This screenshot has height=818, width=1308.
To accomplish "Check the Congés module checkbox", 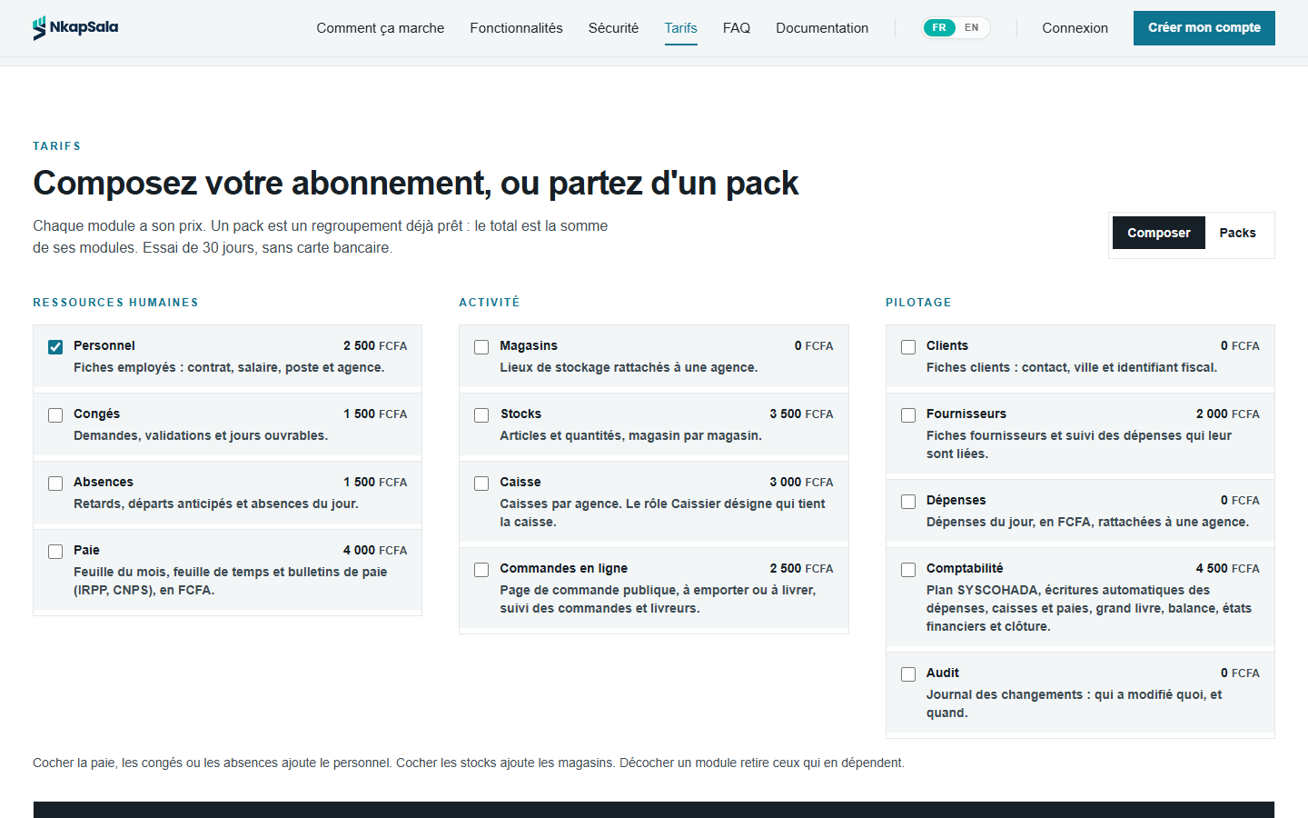I will [x=55, y=415].
